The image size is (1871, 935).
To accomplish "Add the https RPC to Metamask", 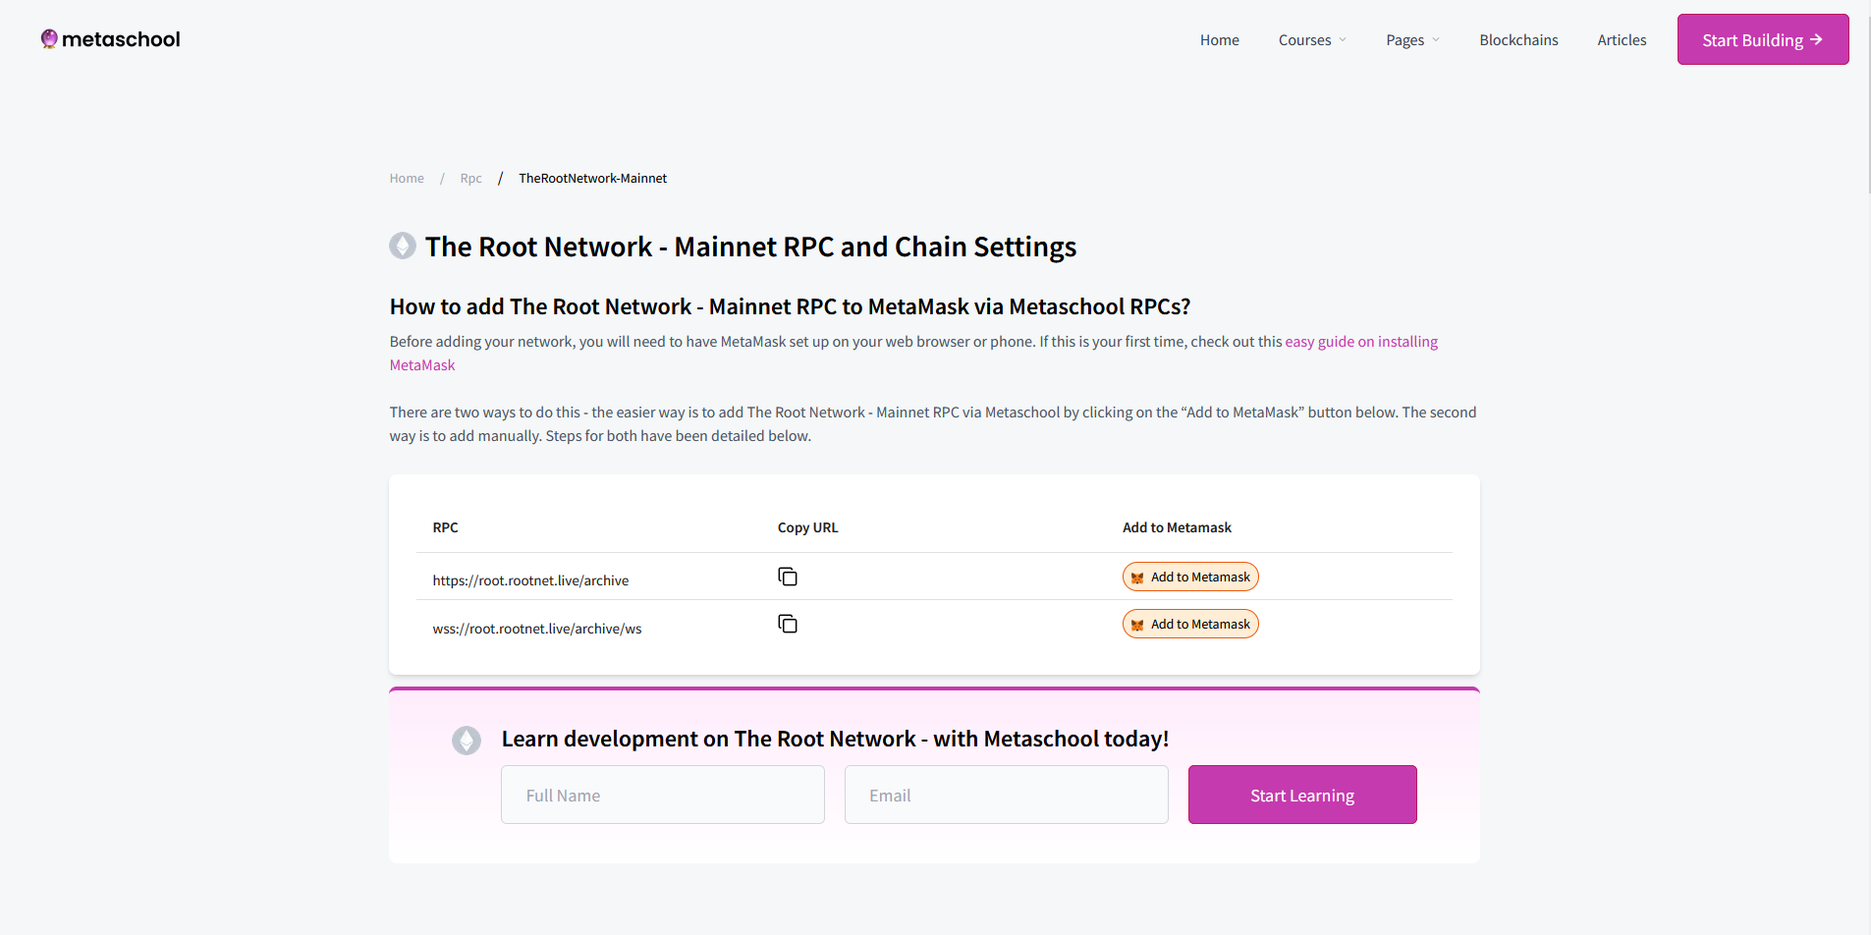I will point(1189,577).
